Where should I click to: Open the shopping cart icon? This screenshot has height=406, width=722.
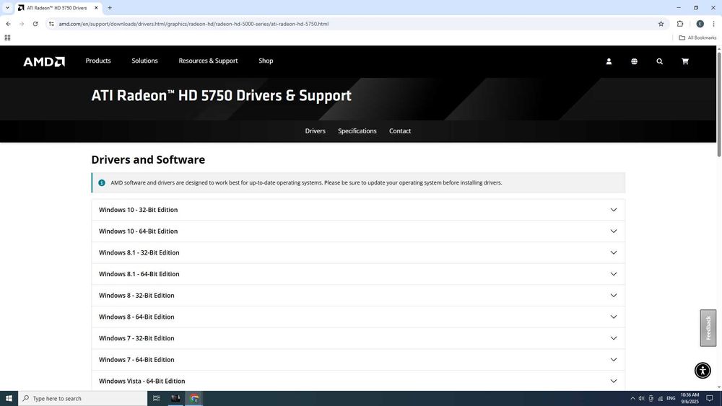click(x=684, y=61)
